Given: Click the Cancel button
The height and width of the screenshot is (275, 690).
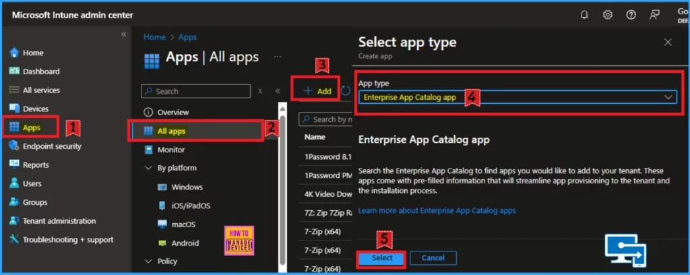Looking at the screenshot, I should click(x=433, y=258).
